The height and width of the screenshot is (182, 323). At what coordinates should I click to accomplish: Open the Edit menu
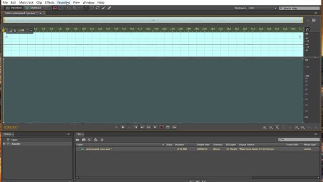[14, 3]
